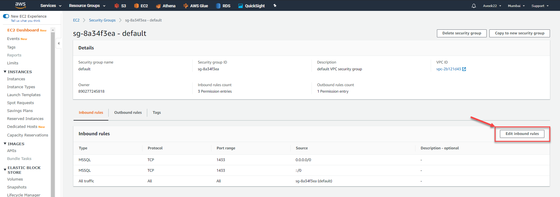
Task: Click Tell us what you think link
Action: pyautogui.click(x=26, y=21)
